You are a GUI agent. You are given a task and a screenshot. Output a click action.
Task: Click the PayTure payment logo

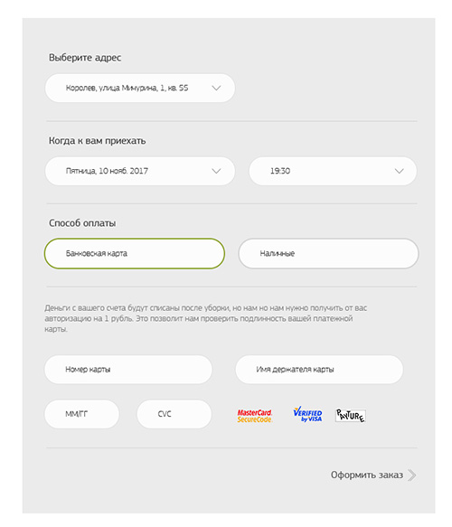(351, 416)
